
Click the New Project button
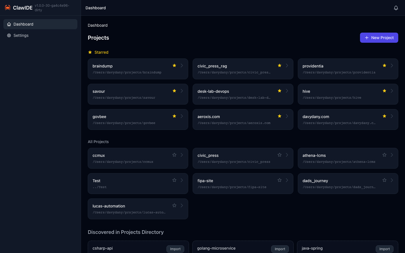[379, 37]
